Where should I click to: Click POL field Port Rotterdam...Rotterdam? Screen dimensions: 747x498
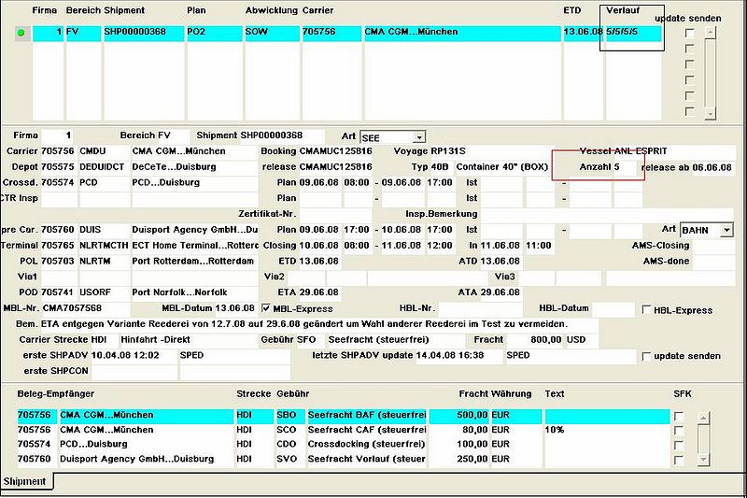[x=194, y=262]
